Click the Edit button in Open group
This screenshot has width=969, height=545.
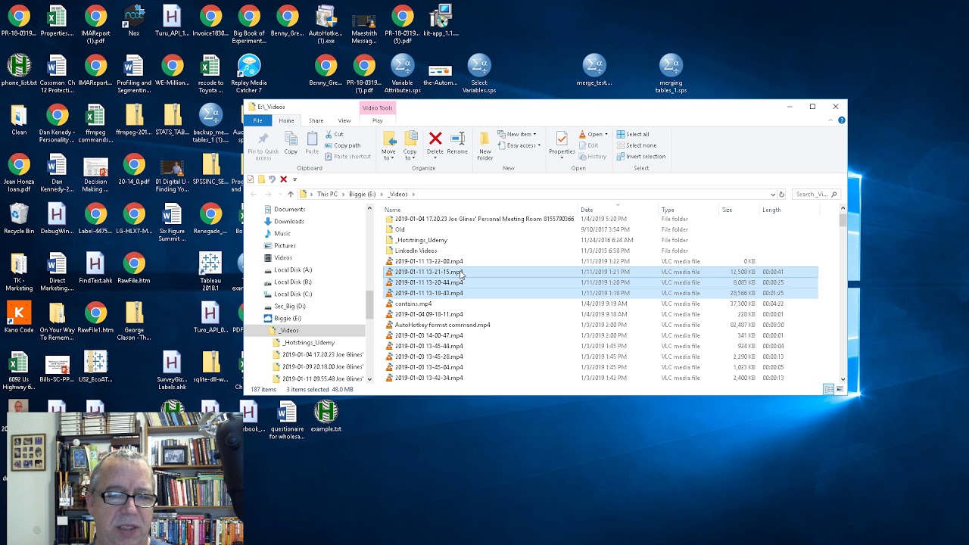pos(588,145)
